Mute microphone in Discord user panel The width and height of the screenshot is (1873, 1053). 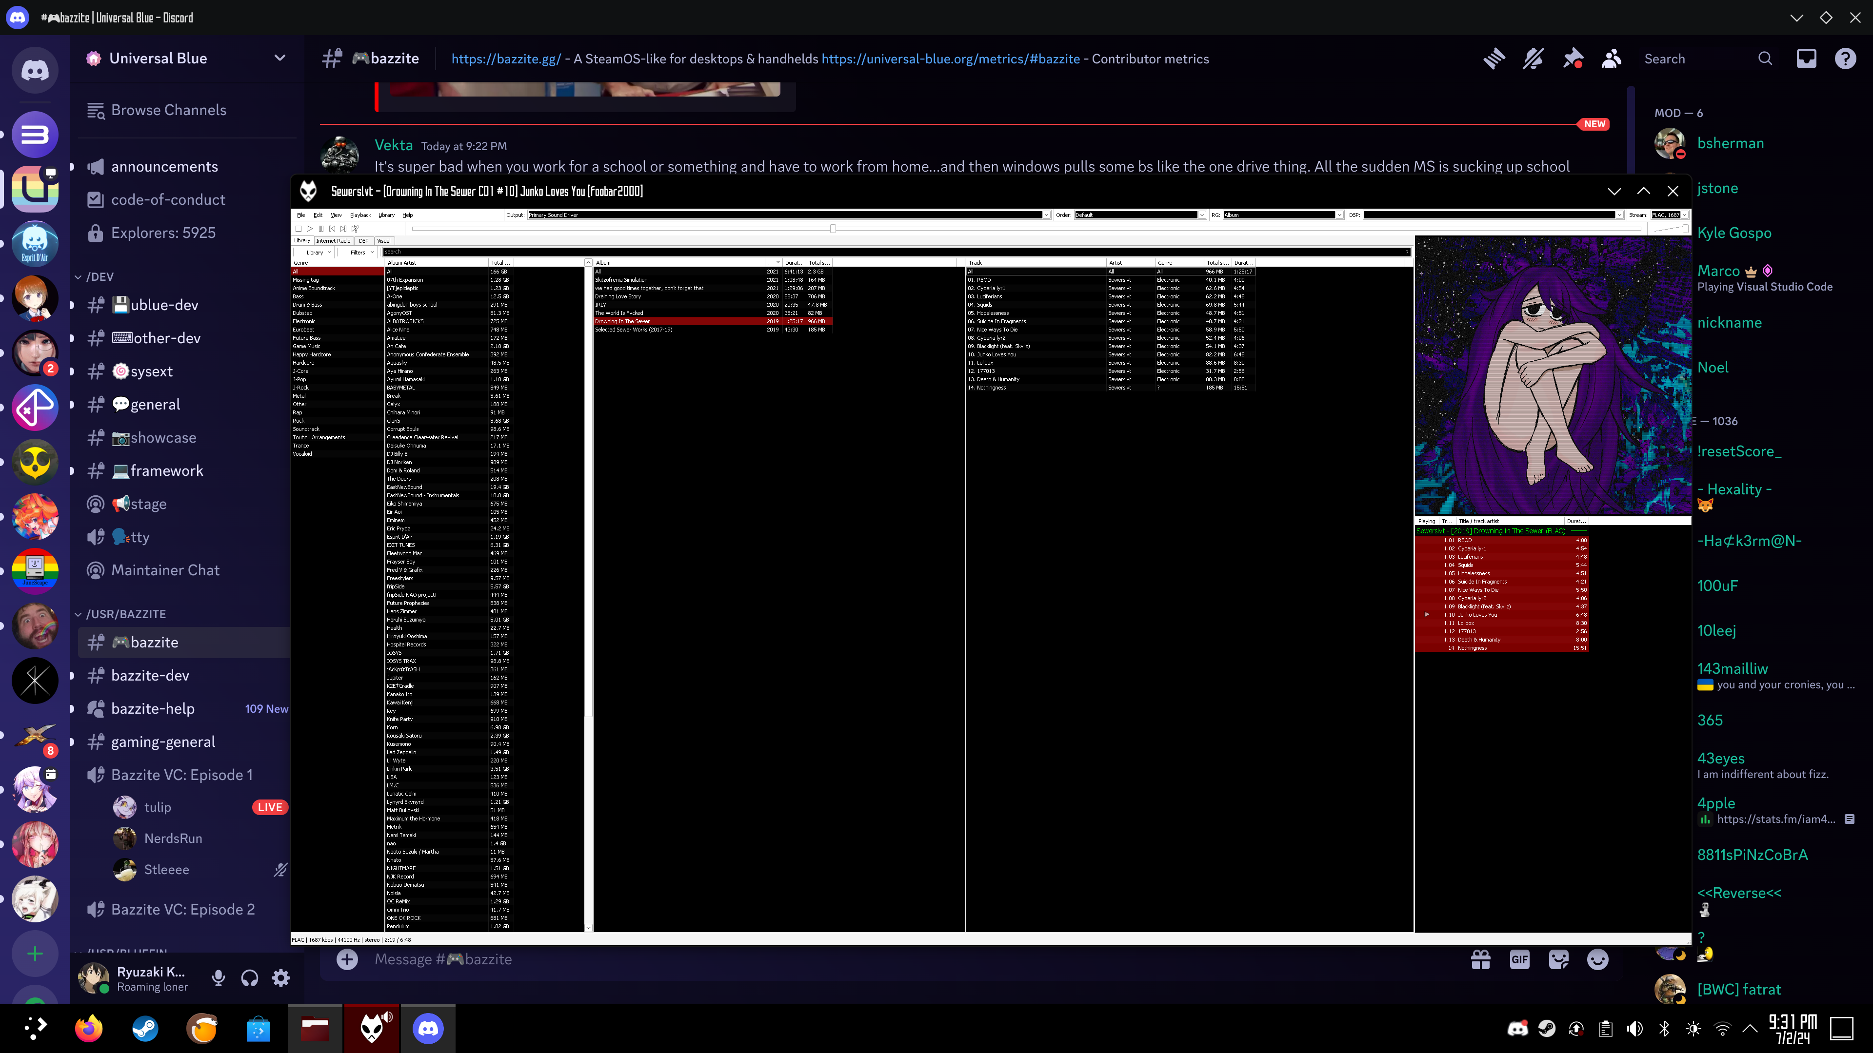[x=218, y=978]
